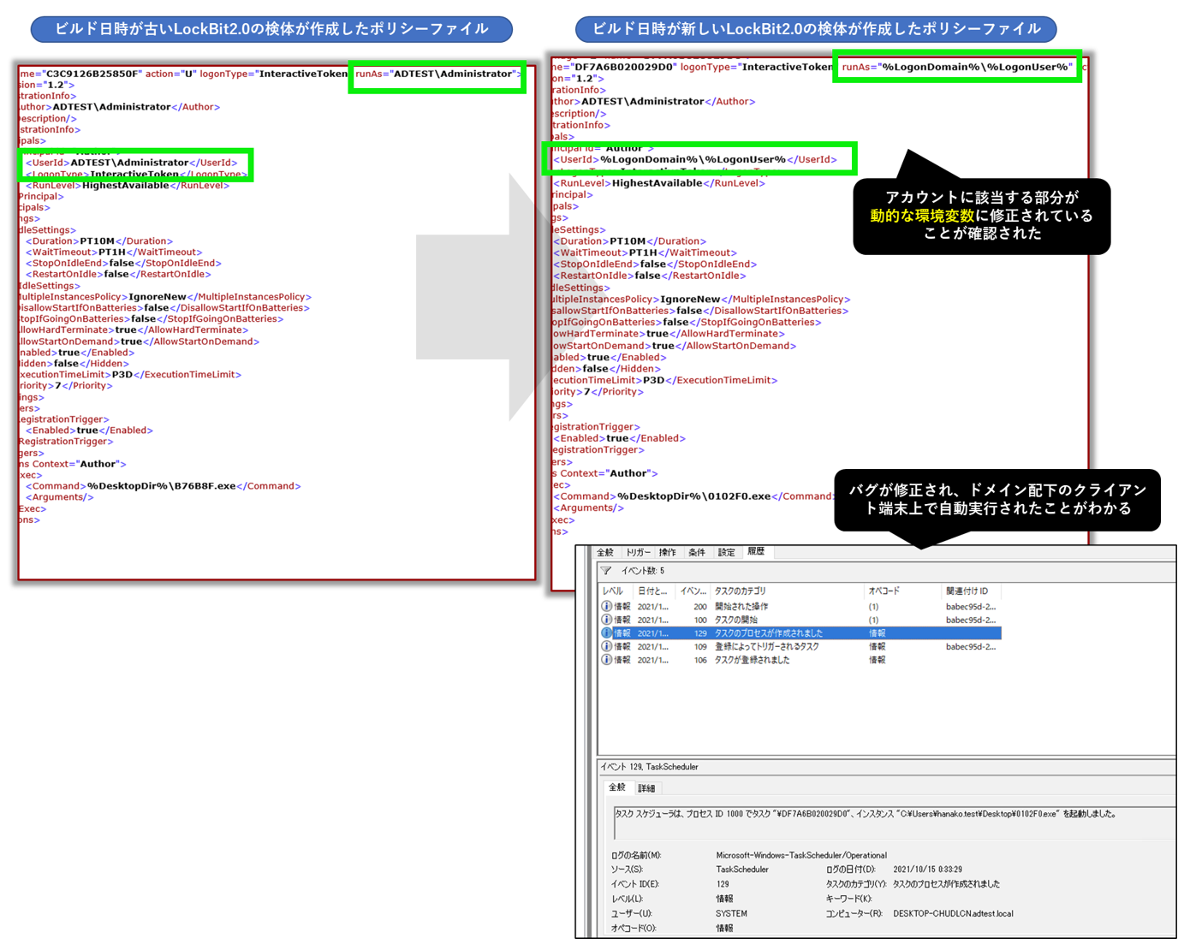
Task: Click the filter funnel icon beside イベント数
Action: point(606,571)
